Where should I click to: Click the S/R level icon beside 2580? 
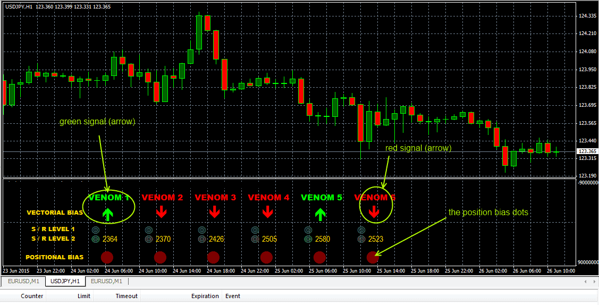(308, 240)
